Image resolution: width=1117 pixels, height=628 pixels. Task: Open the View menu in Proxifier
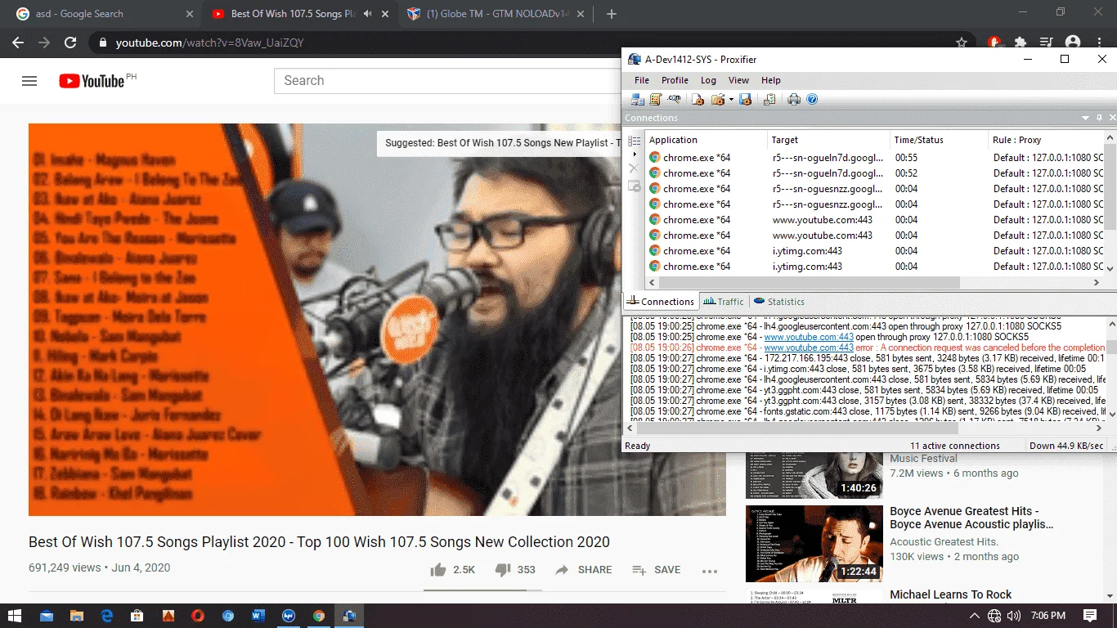(x=738, y=80)
